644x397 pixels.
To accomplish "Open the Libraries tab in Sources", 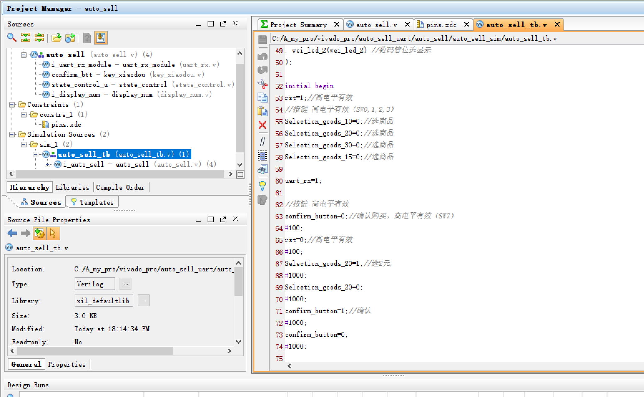I will 72,187.
